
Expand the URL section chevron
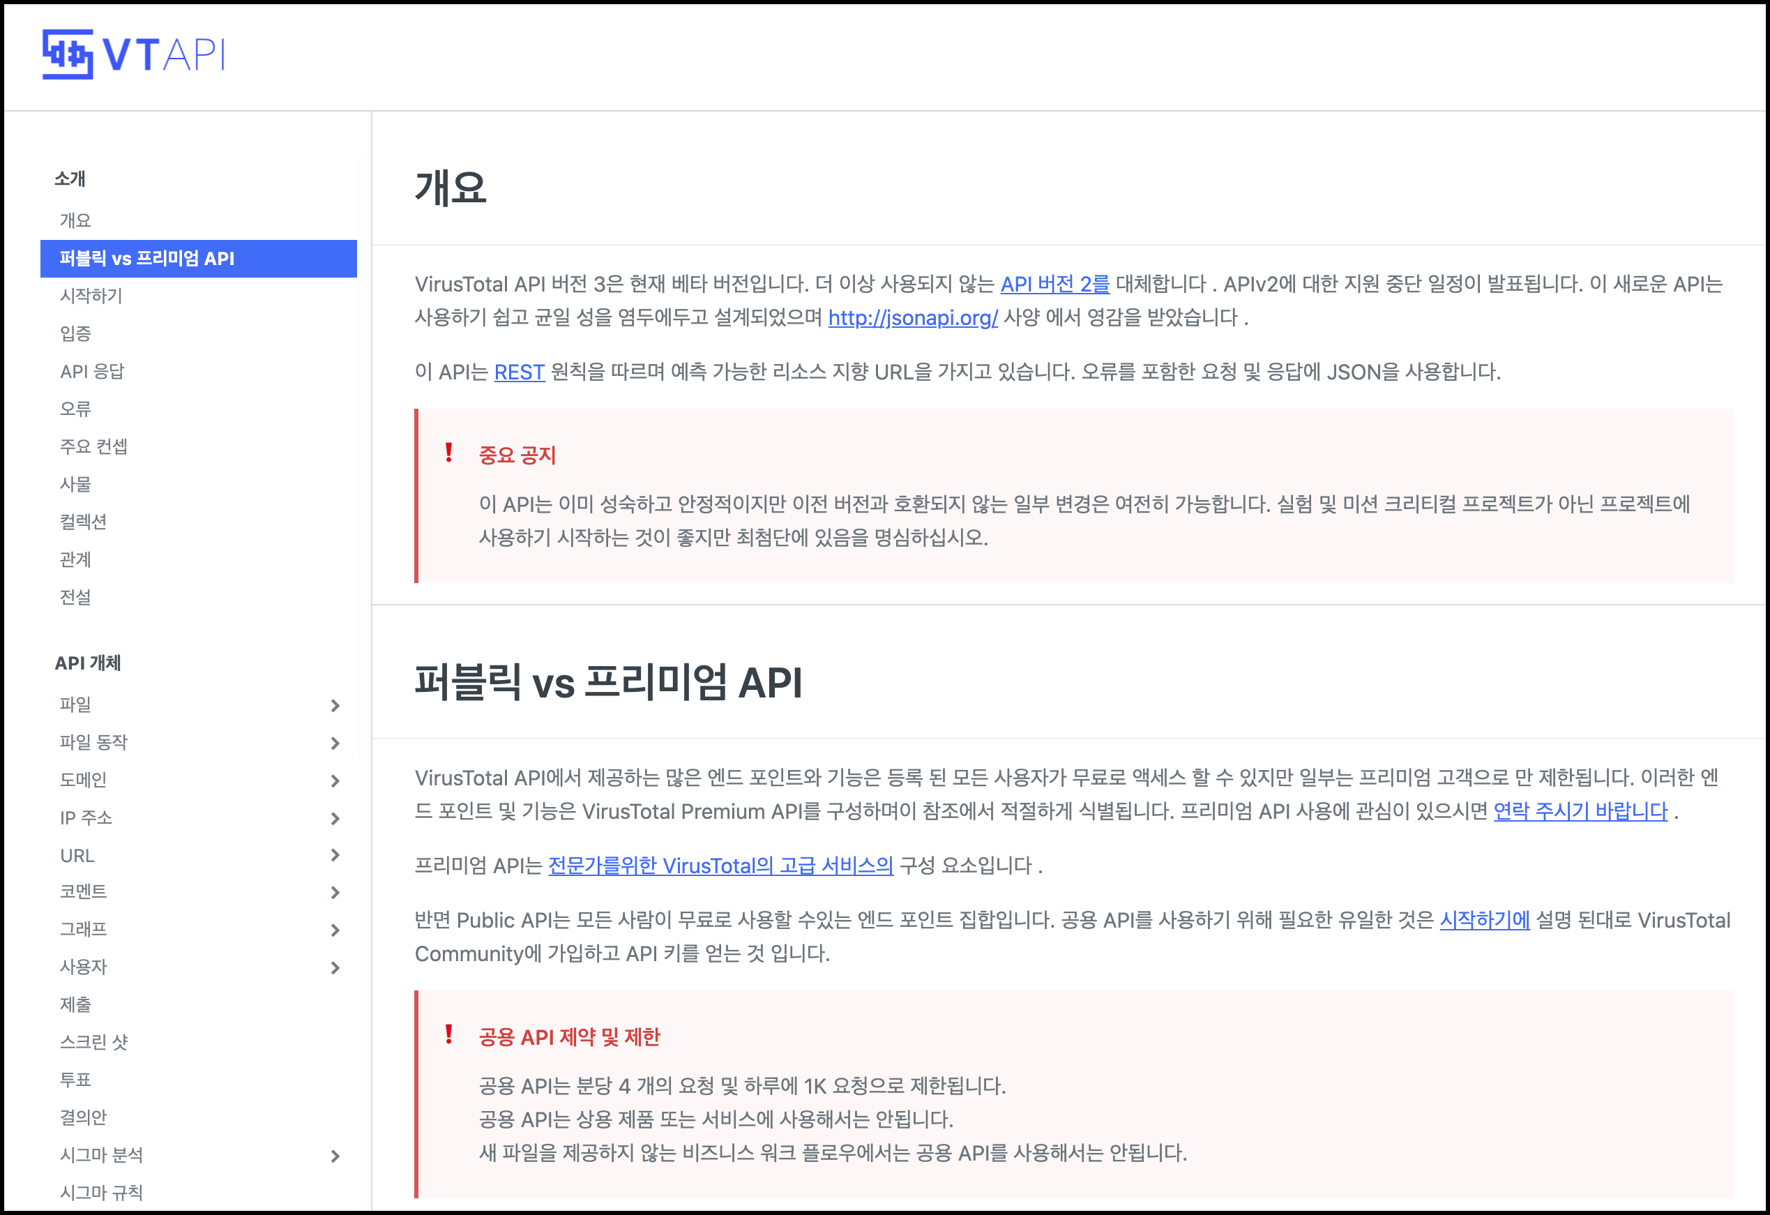pyautogui.click(x=335, y=854)
